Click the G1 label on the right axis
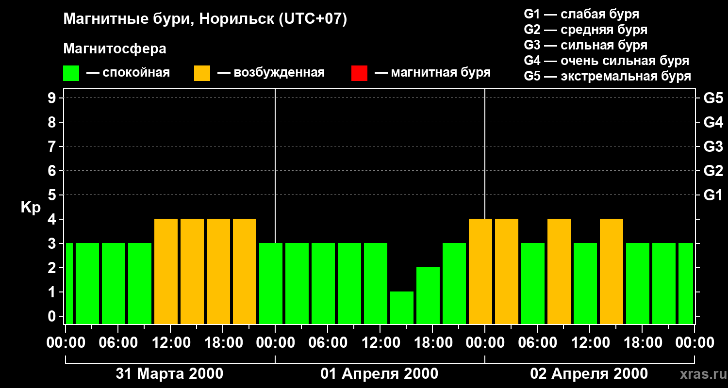The height and width of the screenshot is (388, 728). click(x=713, y=195)
